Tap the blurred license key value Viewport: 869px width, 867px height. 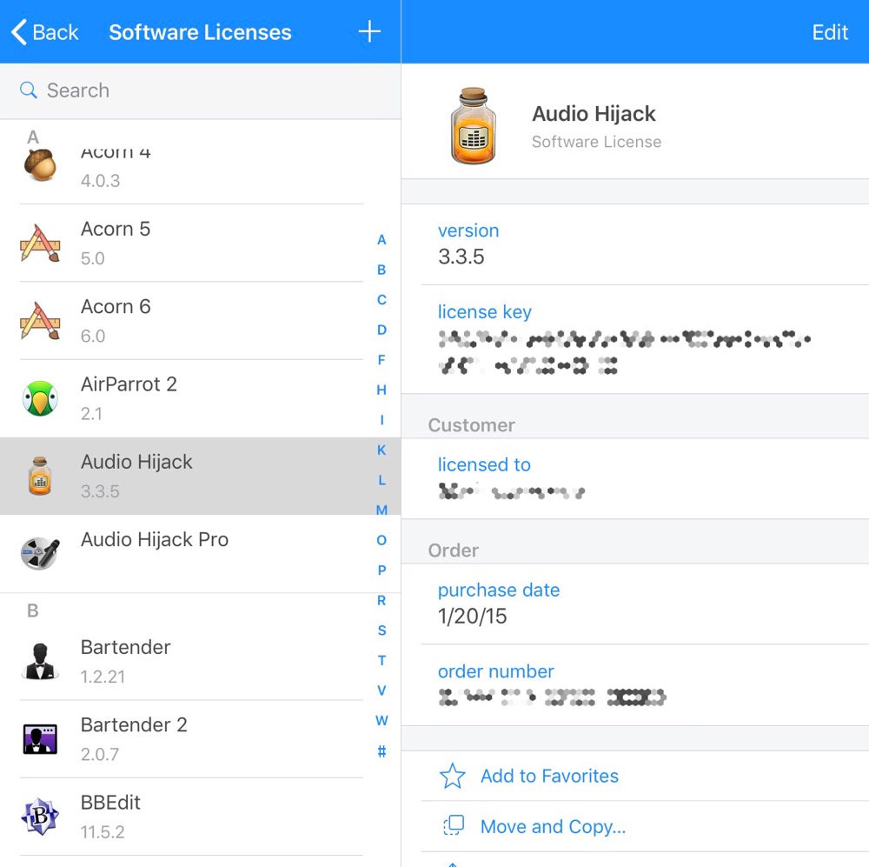click(624, 351)
